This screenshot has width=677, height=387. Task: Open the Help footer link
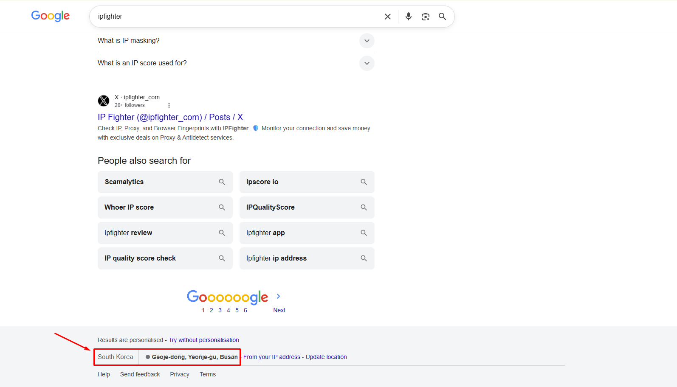(104, 374)
